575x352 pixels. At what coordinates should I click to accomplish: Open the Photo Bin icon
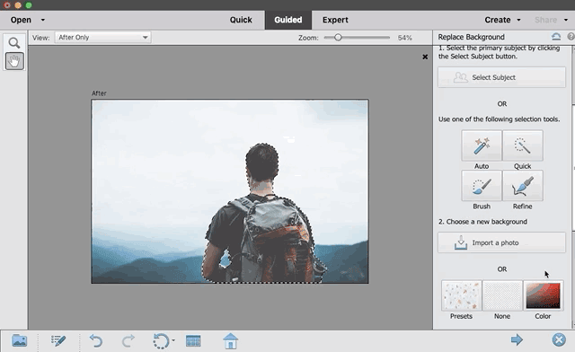point(20,340)
